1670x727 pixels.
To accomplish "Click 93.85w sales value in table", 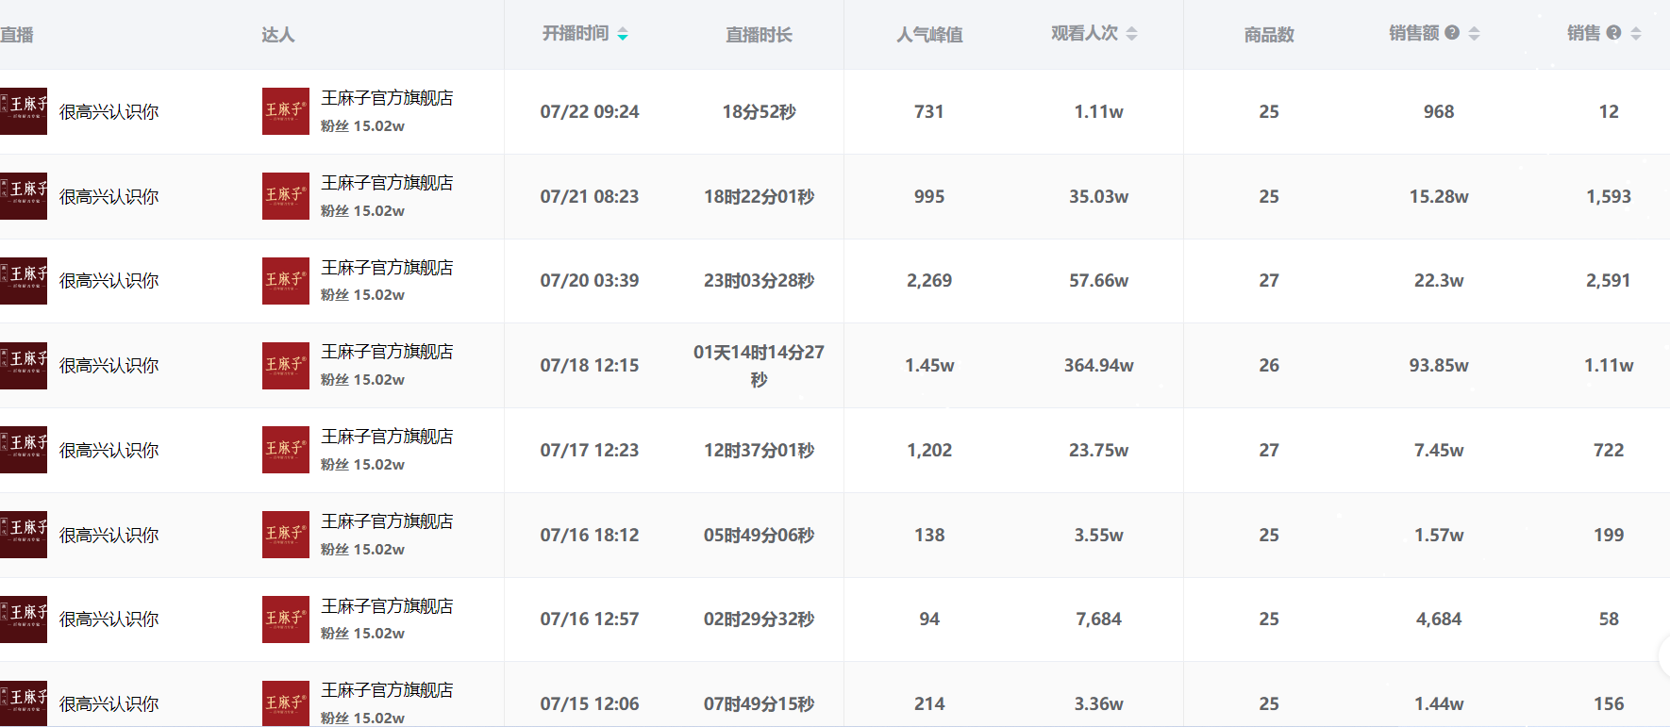I will pyautogui.click(x=1438, y=366).
